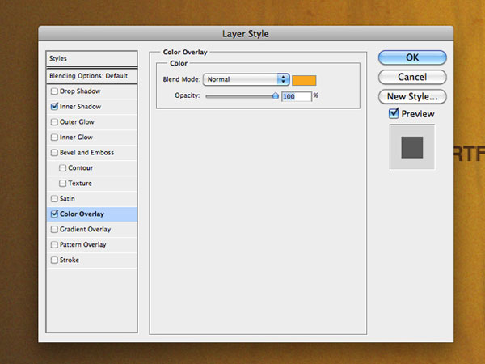Toggle the Satin effect checkbox
This screenshot has width=485, height=364.
[x=54, y=199]
